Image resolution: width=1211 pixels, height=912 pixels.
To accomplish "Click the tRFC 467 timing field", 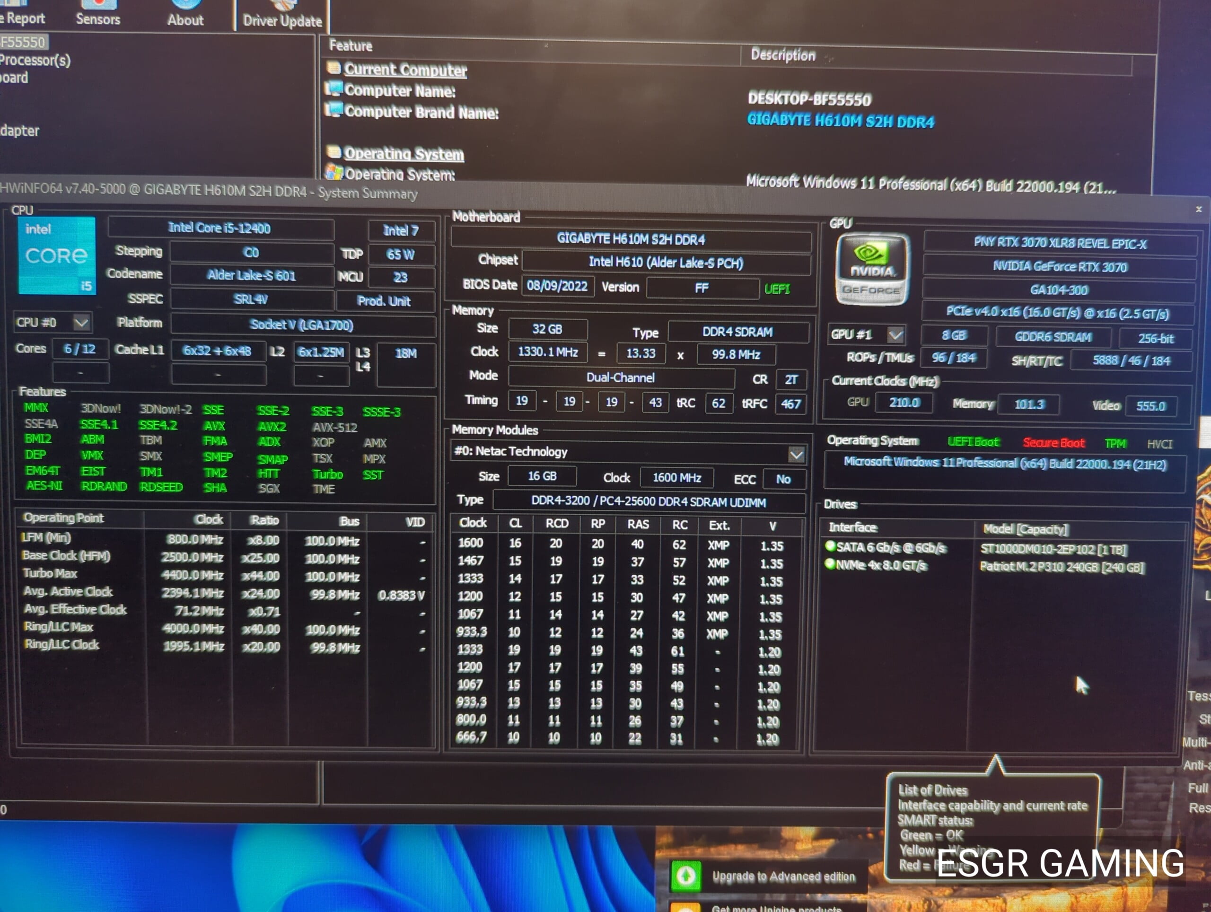I will click(x=790, y=404).
